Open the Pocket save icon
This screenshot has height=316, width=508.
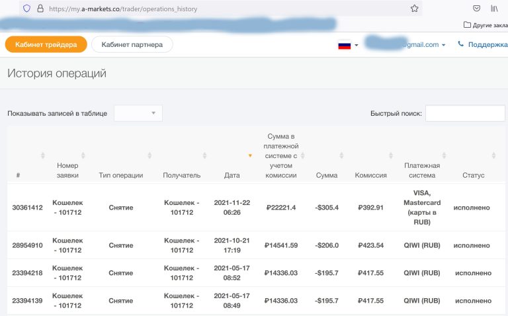click(x=476, y=9)
